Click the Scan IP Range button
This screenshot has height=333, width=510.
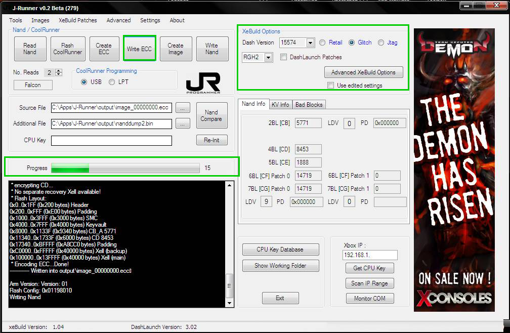click(369, 283)
